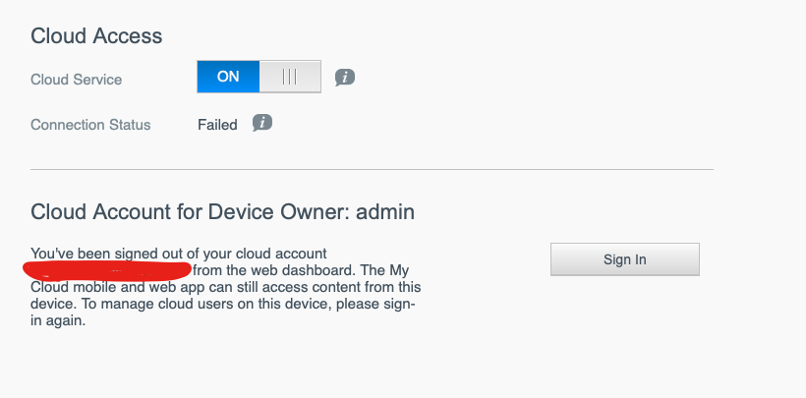
Task: Click the "To manage cloud users" sentence
Action: 246,304
